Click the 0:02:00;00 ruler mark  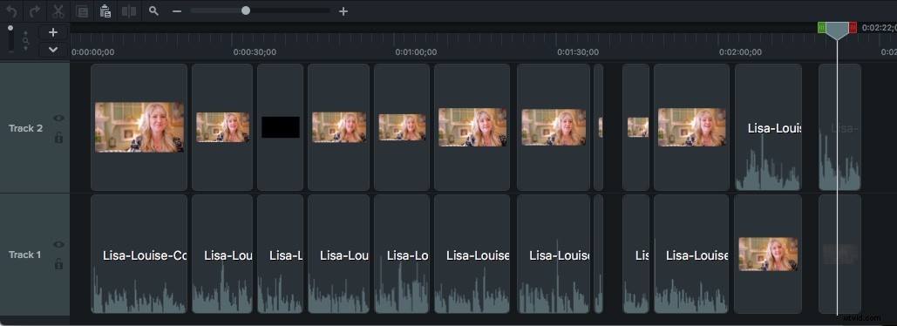click(740, 52)
